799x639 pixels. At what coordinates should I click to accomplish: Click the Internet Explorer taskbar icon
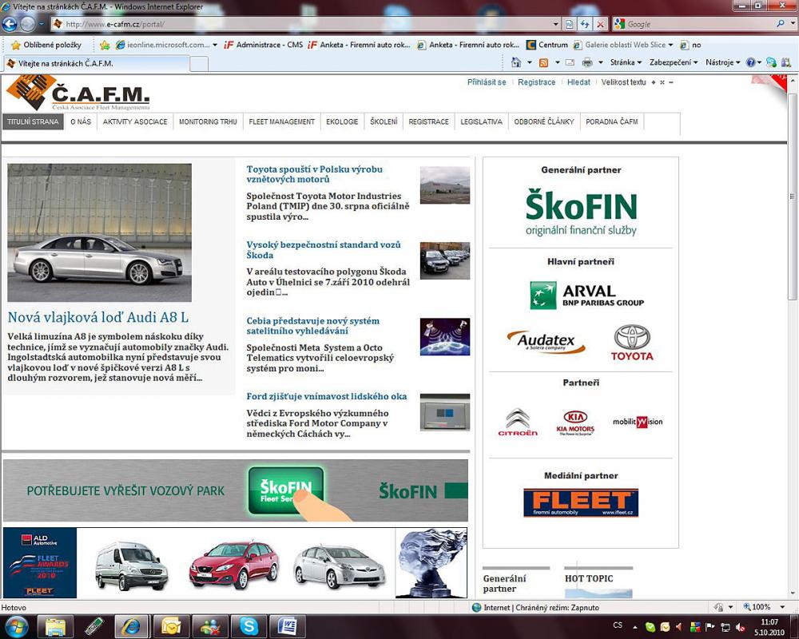pyautogui.click(x=132, y=626)
